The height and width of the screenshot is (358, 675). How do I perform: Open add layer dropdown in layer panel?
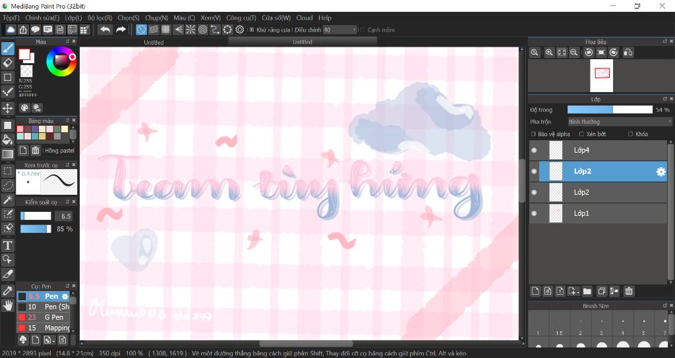(573, 291)
